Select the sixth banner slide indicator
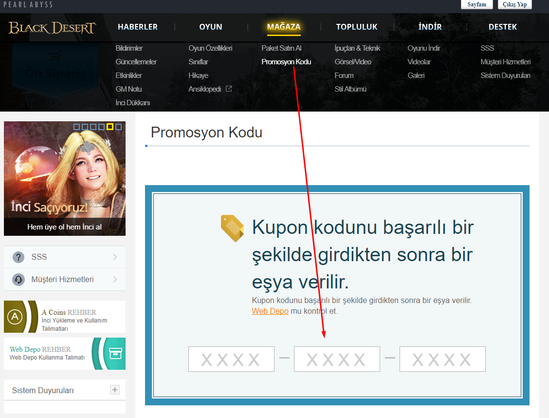 pos(118,127)
